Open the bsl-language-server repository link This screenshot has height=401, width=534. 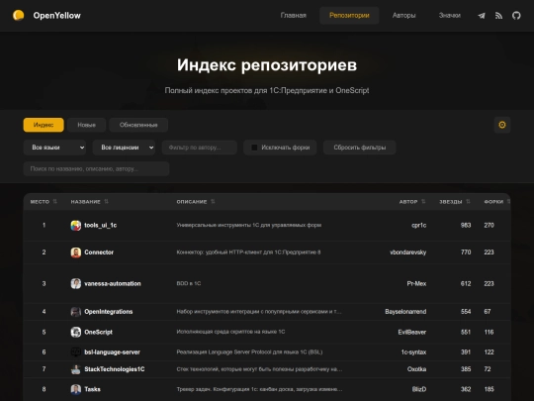point(112,352)
